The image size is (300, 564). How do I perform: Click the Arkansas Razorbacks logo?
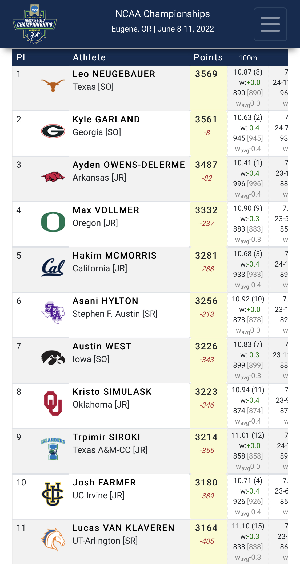coord(53,177)
